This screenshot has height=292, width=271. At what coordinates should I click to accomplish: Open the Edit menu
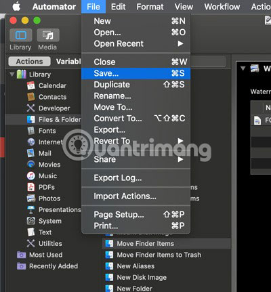[118, 7]
